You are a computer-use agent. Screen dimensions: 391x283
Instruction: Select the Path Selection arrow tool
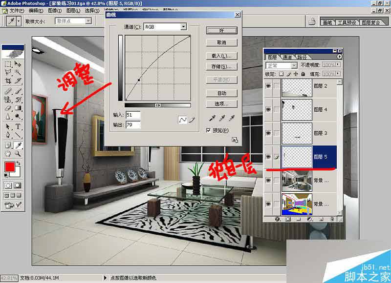(8, 127)
